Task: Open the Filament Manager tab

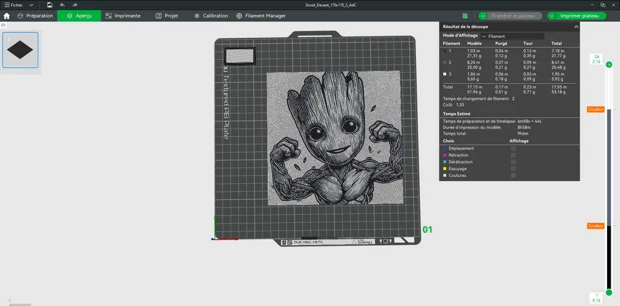Action: [x=261, y=16]
